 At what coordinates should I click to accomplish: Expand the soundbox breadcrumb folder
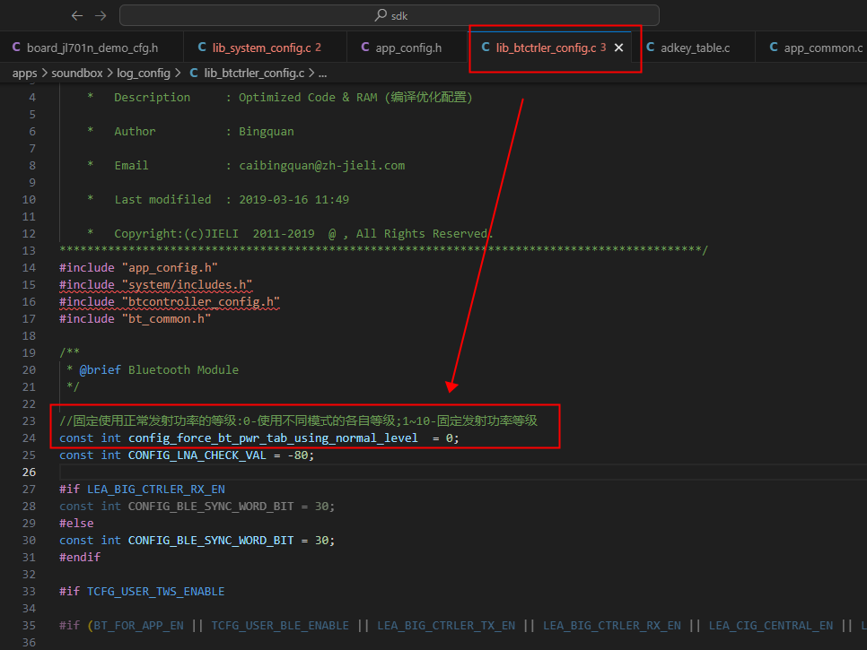(x=77, y=73)
